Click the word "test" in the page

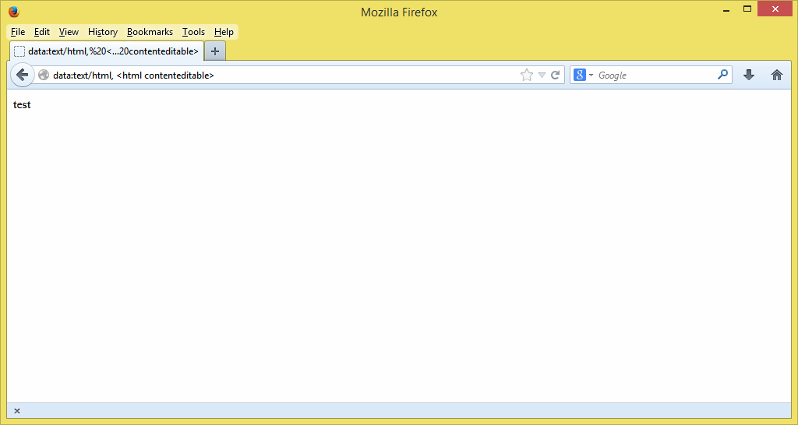click(x=22, y=105)
